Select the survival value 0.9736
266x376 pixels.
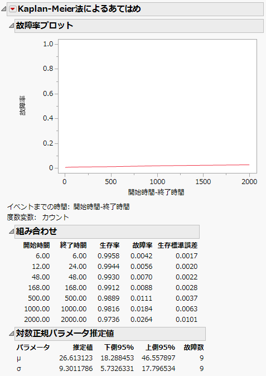tap(108, 320)
